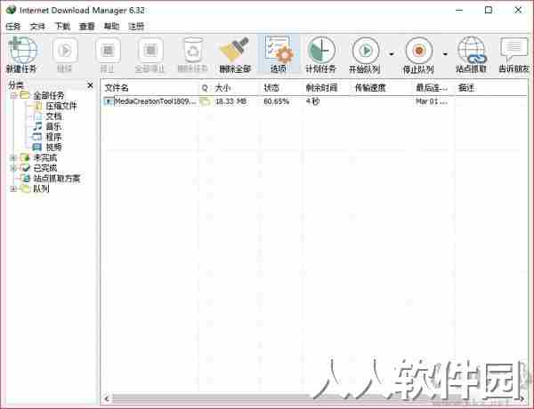This screenshot has height=409, width=534.
Task: Click the greyed 继续 (resume) toolbar icon
Action: [64, 55]
